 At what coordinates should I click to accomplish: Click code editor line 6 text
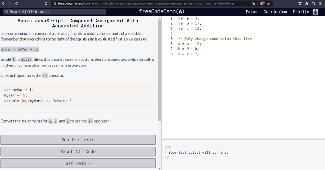pyautogui.click(x=189, y=44)
